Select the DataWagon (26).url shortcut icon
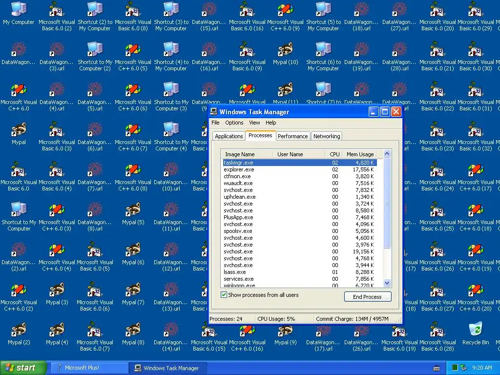Image resolution: width=500 pixels, height=375 pixels. click(361, 336)
